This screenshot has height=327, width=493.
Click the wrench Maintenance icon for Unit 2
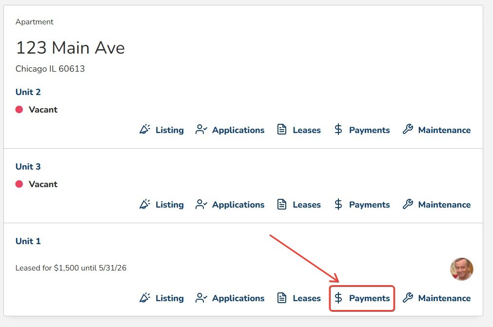tap(408, 129)
